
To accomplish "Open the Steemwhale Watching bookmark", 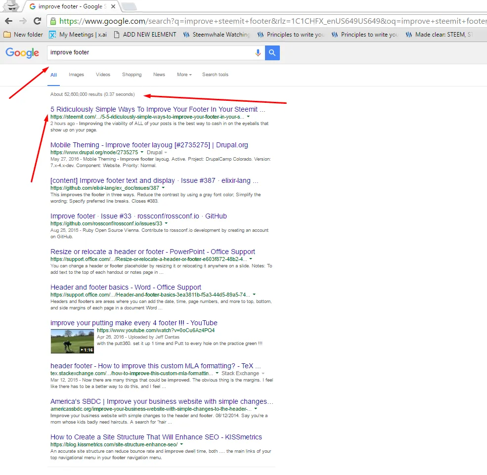I will (x=217, y=35).
